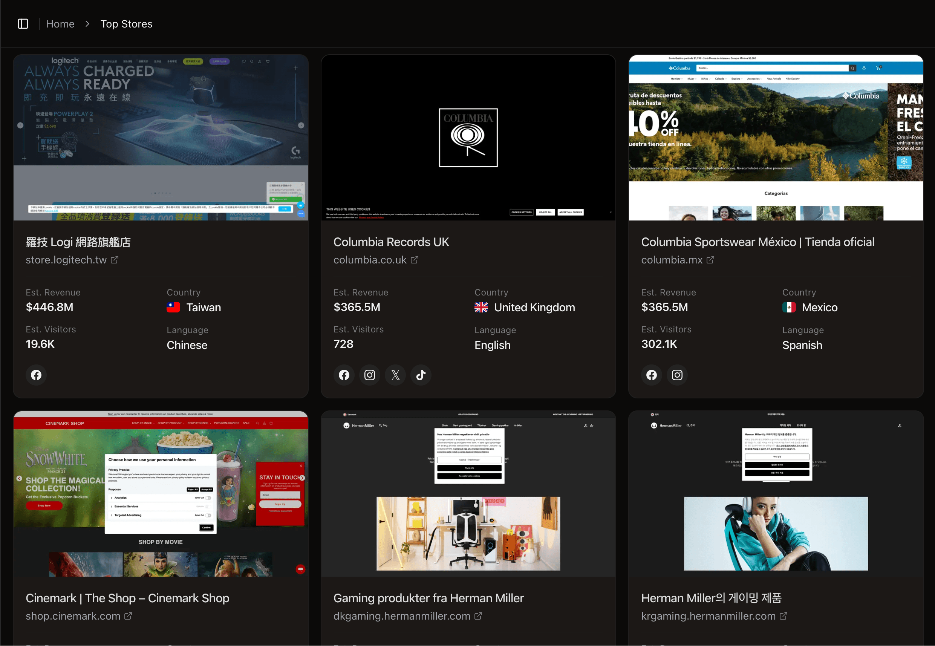Select Top Stores breadcrumb
935x646 pixels.
(x=126, y=24)
